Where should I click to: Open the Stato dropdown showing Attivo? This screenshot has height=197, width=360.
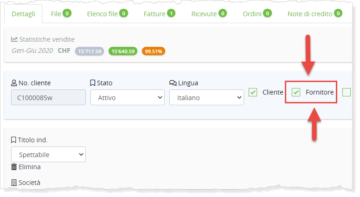coord(127,98)
